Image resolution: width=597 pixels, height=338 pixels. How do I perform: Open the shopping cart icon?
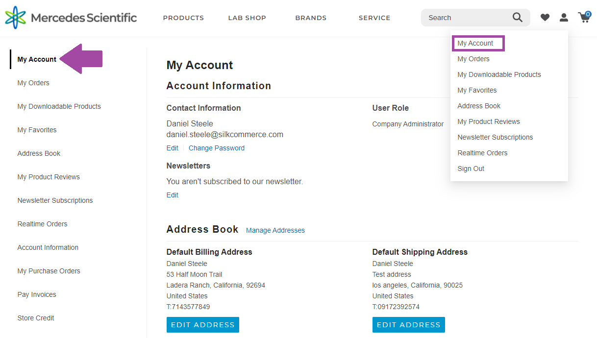tap(584, 18)
